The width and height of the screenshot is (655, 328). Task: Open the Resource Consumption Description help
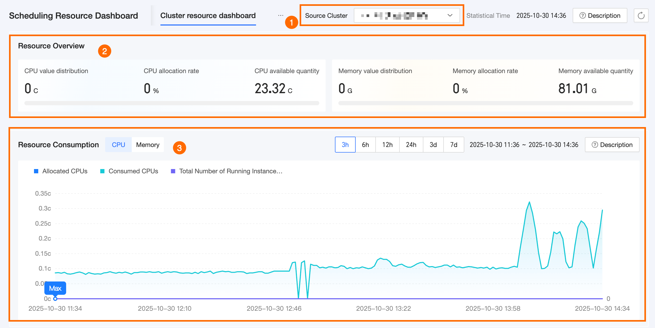tap(612, 145)
